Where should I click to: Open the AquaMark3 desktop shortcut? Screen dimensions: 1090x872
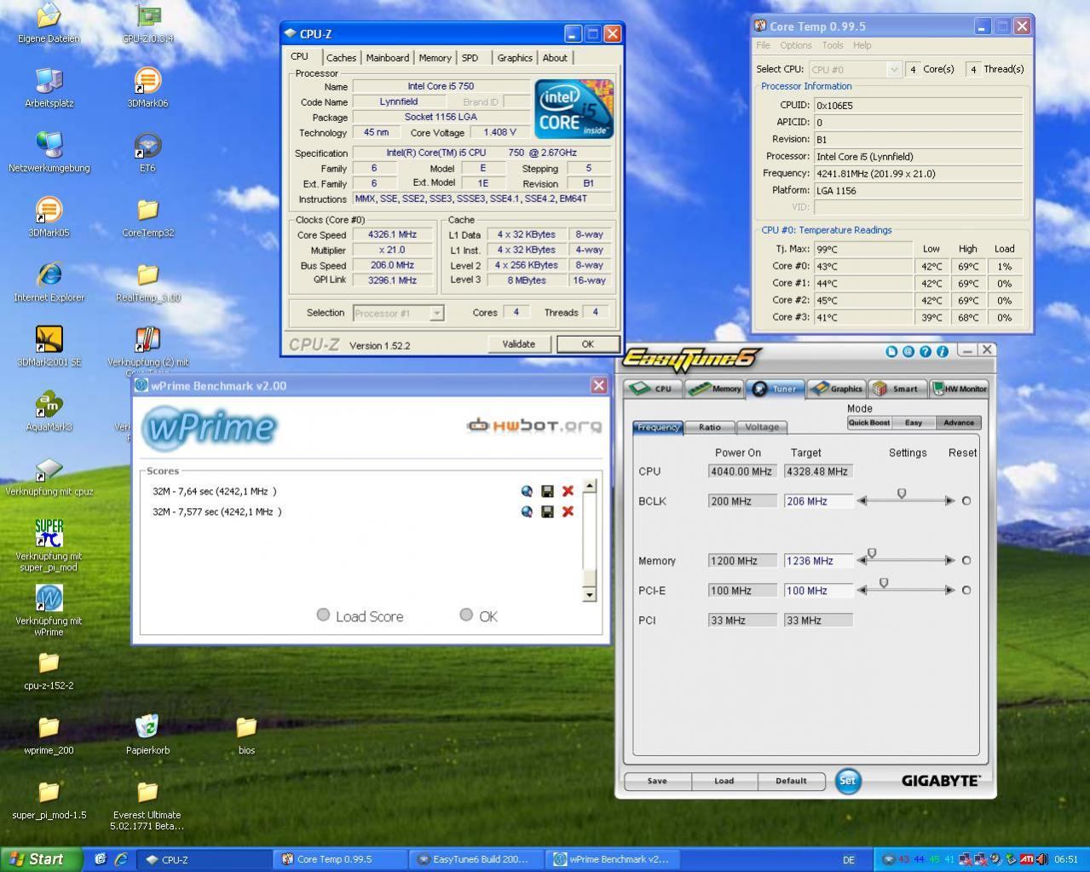(49, 404)
